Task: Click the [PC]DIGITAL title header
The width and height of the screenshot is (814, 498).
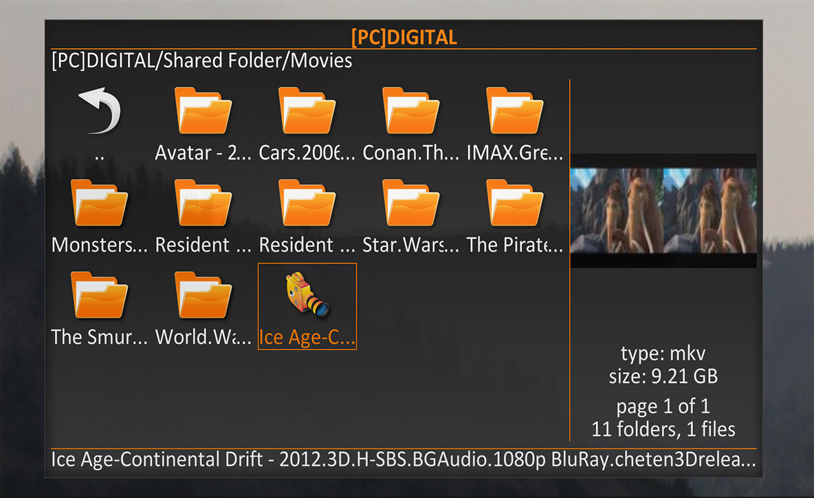Action: point(404,37)
